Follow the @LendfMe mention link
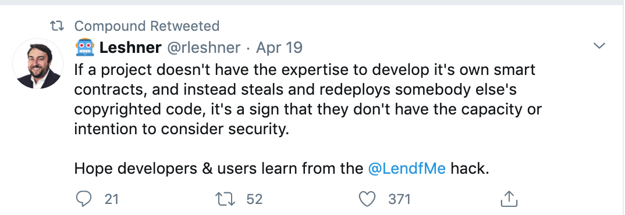The image size is (625, 215). tap(407, 169)
